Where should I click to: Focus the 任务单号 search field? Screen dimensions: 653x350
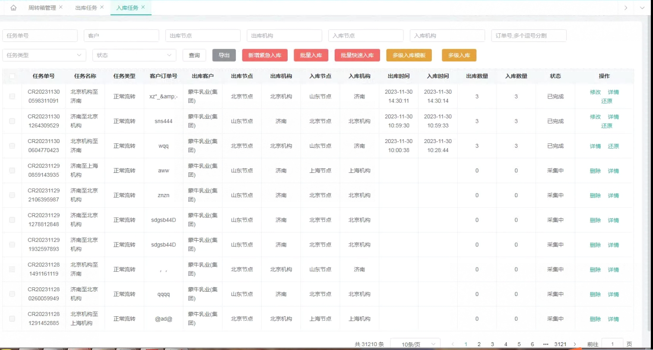[40, 35]
